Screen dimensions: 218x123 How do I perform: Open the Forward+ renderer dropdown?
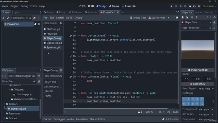(209, 6)
